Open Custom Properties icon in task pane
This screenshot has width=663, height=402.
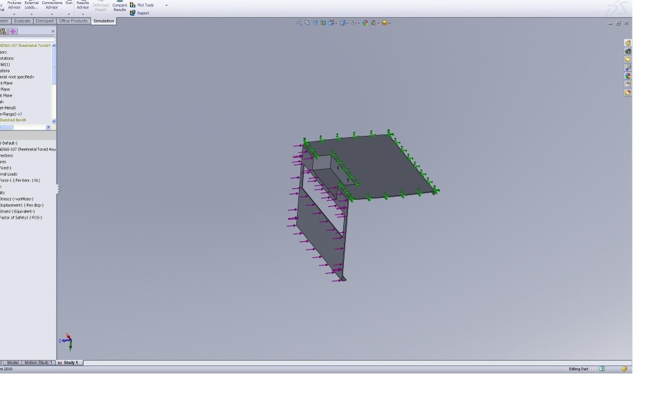click(628, 84)
